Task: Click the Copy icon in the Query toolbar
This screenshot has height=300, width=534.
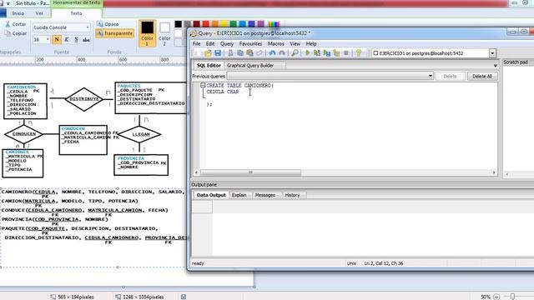Action: (240, 53)
